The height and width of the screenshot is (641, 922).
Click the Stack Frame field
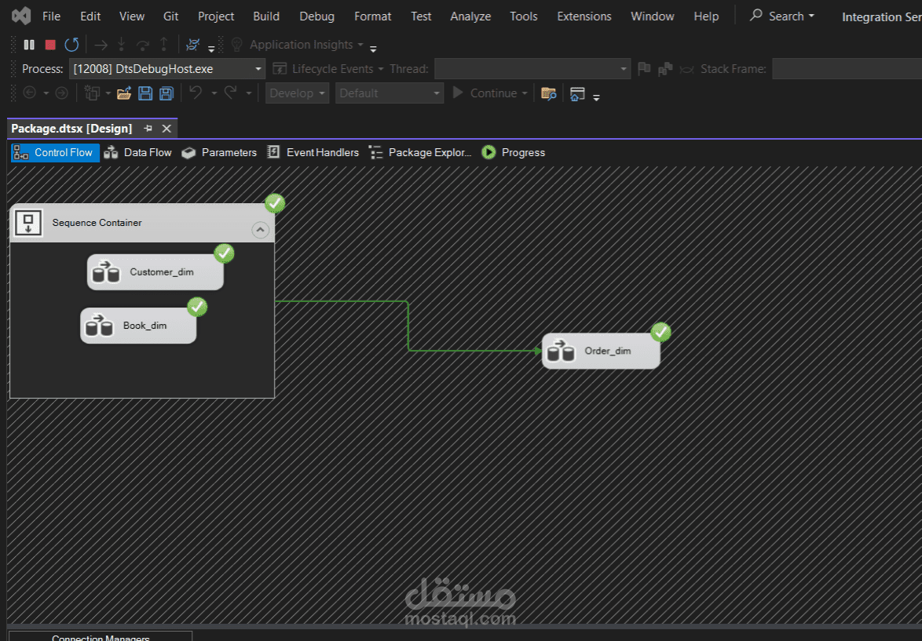click(847, 69)
